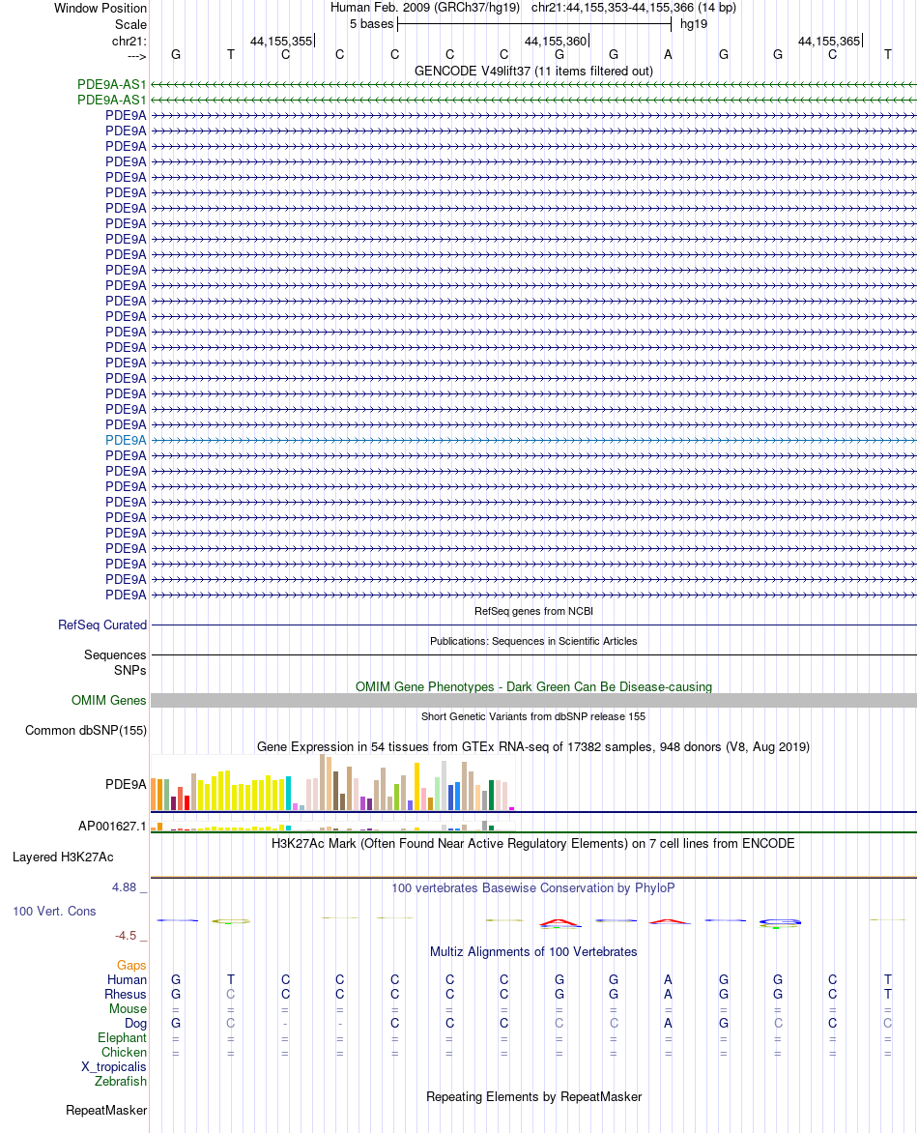Open the GTEx Gene Expression in 54 tissues title
This screenshot has height=1133, width=918.
coord(533,746)
